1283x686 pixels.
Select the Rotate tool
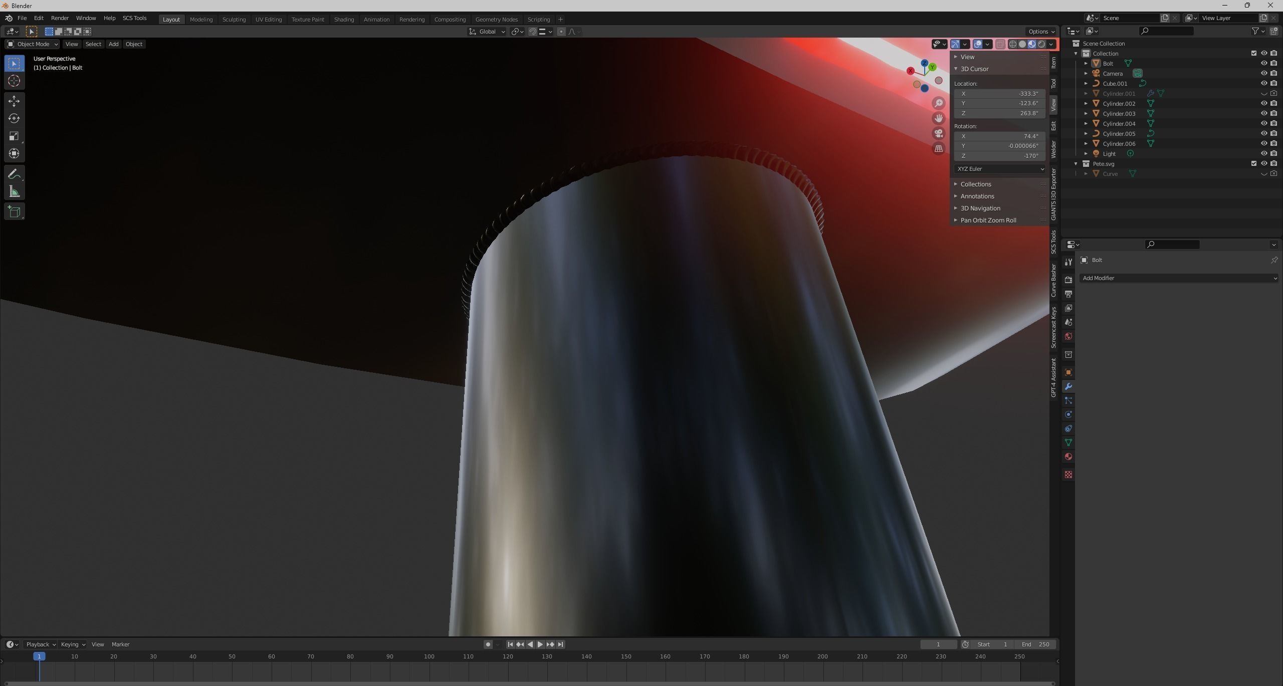14,119
